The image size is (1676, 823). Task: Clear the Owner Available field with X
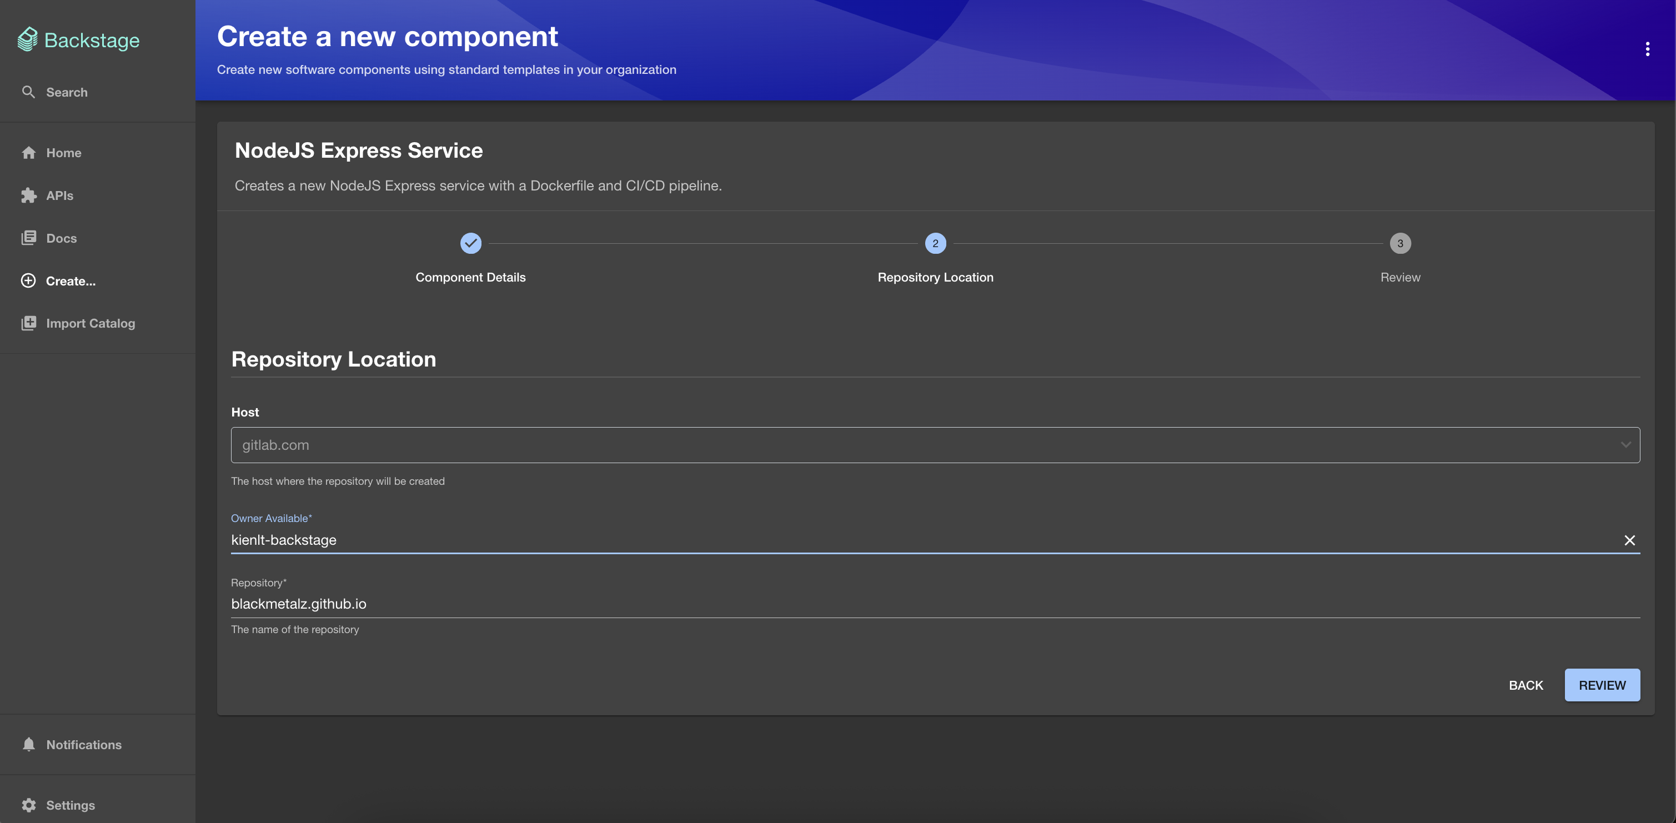click(x=1629, y=540)
